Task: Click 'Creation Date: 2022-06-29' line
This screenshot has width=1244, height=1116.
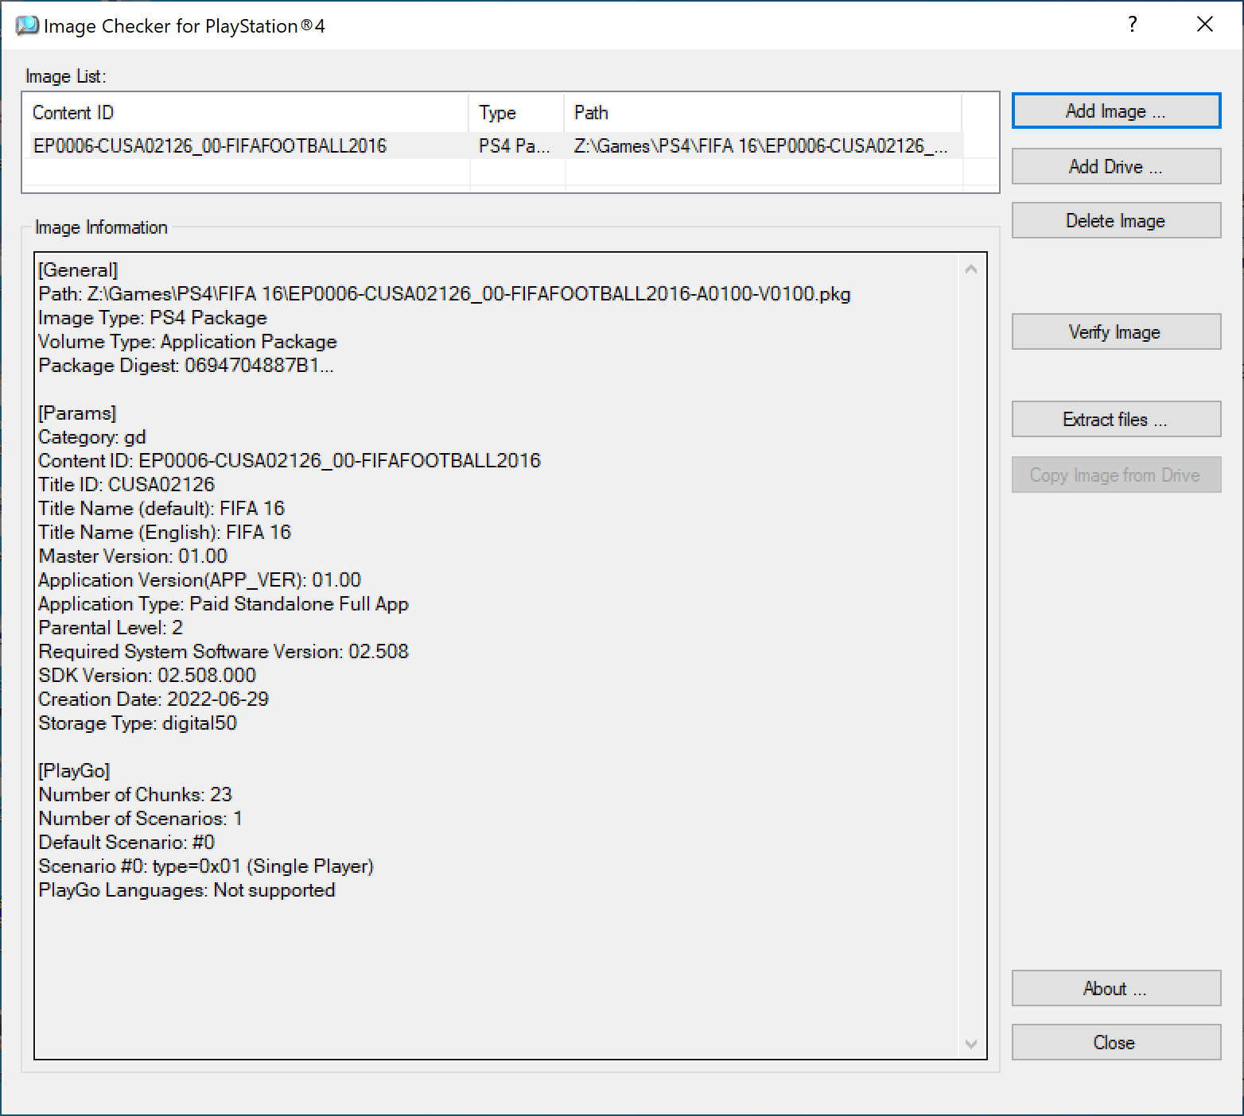Action: (x=154, y=699)
